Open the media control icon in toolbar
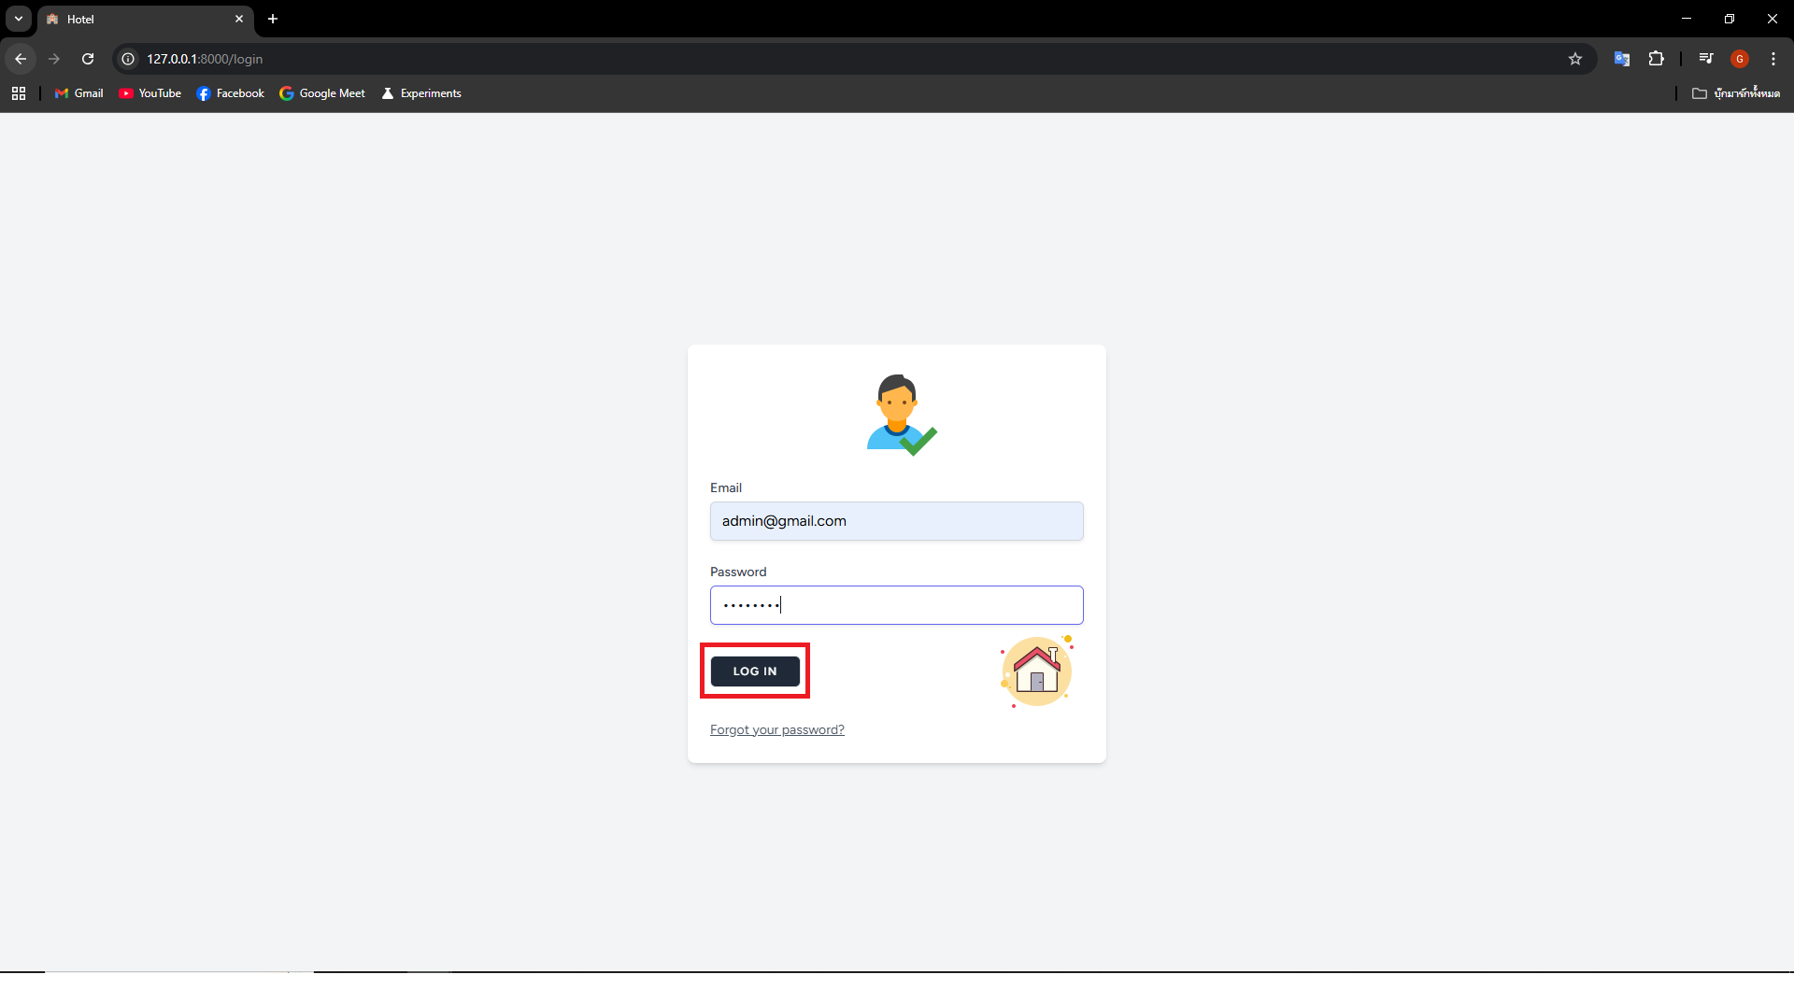Screen dimensions: 1794x1003 coord(1706,59)
